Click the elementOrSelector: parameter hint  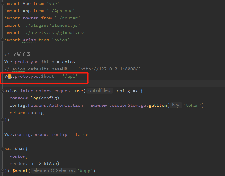coord(54,170)
